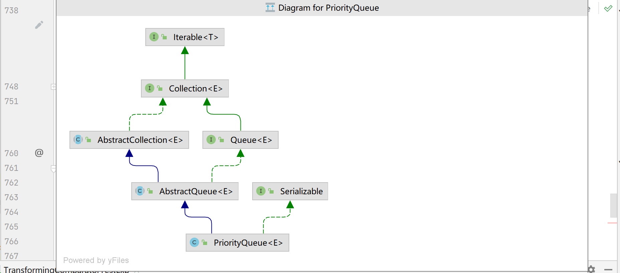Click the pencil edit icon in the gutter
This screenshot has height=273, width=620.
point(39,25)
